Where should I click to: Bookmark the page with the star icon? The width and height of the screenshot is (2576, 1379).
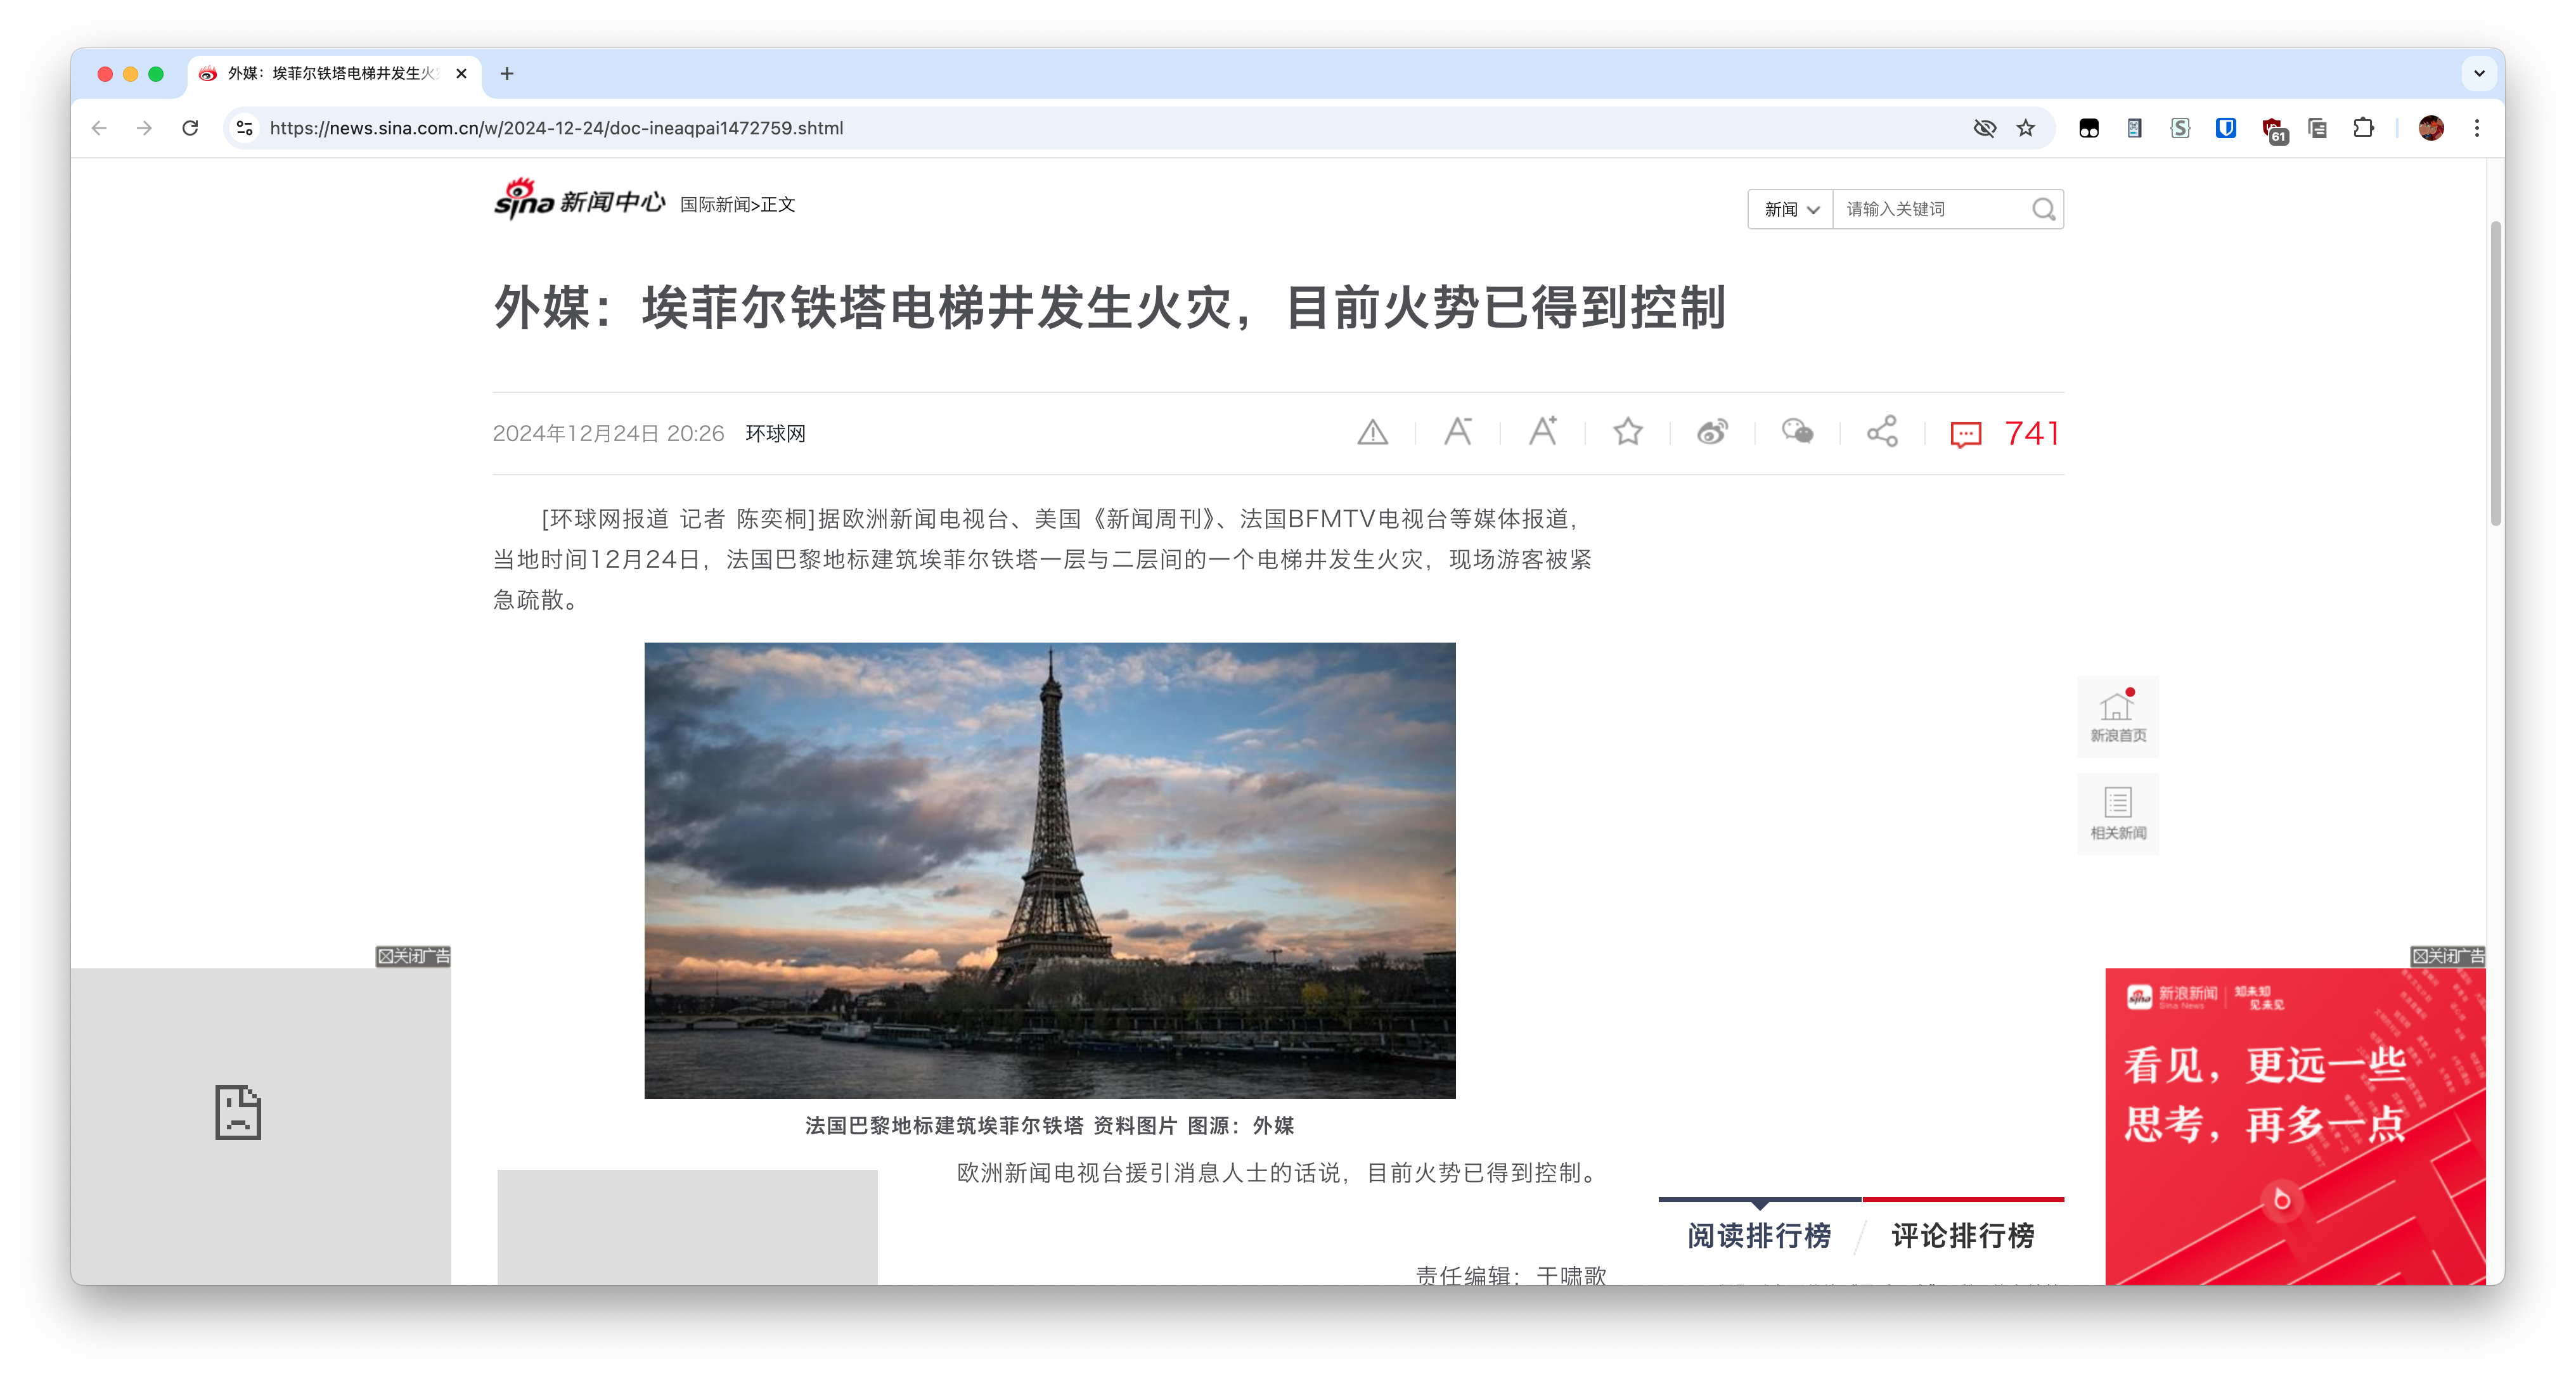point(2026,128)
